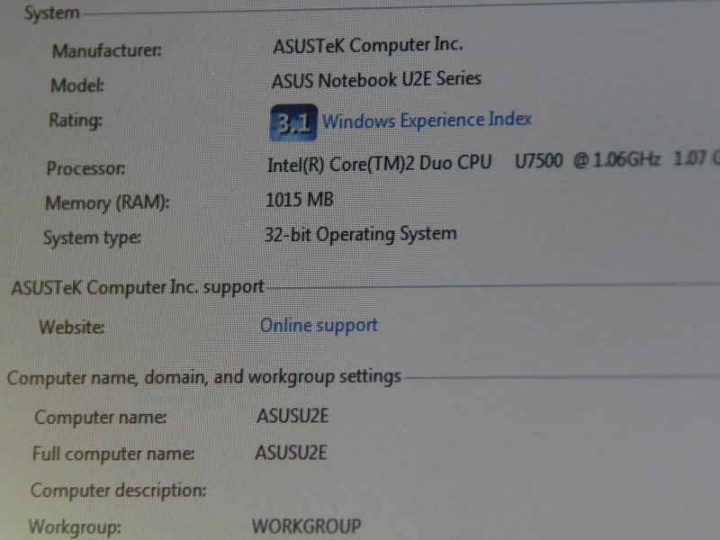Click the 'ASUSTeK Computer Inc. support' heading

click(x=138, y=288)
